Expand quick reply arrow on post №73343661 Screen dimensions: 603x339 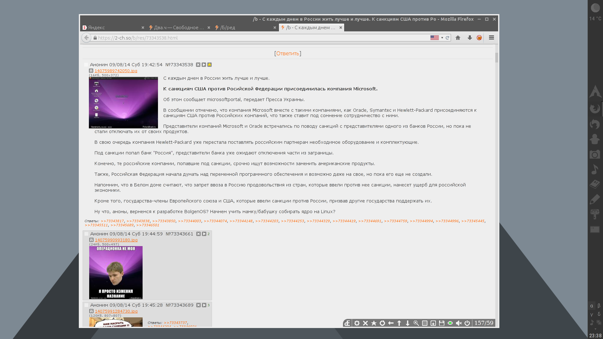(x=204, y=234)
